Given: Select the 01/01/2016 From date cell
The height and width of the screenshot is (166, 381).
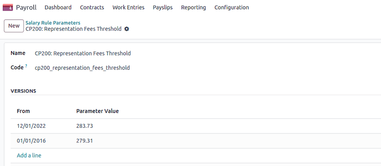Looking at the screenshot, I should (x=31, y=141).
